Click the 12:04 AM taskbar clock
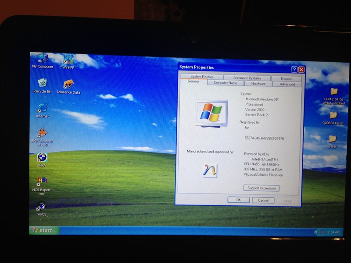The height and width of the screenshot is (263, 351). pyautogui.click(x=333, y=232)
